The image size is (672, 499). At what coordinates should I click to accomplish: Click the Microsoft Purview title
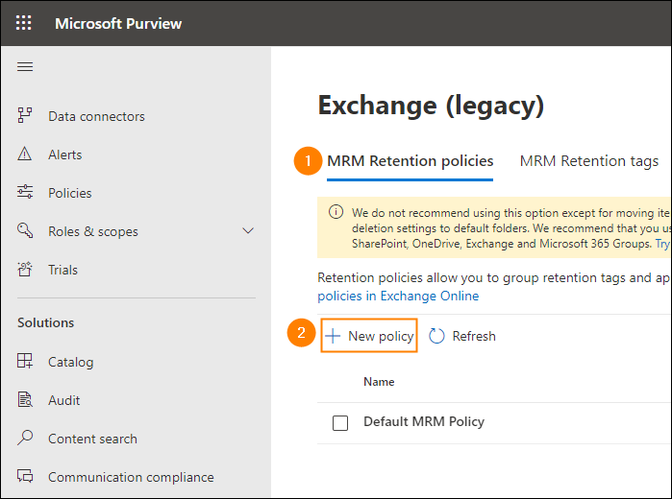pos(118,24)
